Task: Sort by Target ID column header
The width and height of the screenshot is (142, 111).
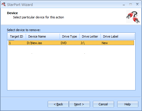Action: coord(17,36)
